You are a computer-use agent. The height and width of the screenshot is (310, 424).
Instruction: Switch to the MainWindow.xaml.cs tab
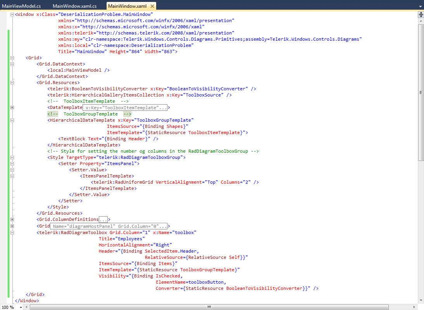tap(75, 6)
